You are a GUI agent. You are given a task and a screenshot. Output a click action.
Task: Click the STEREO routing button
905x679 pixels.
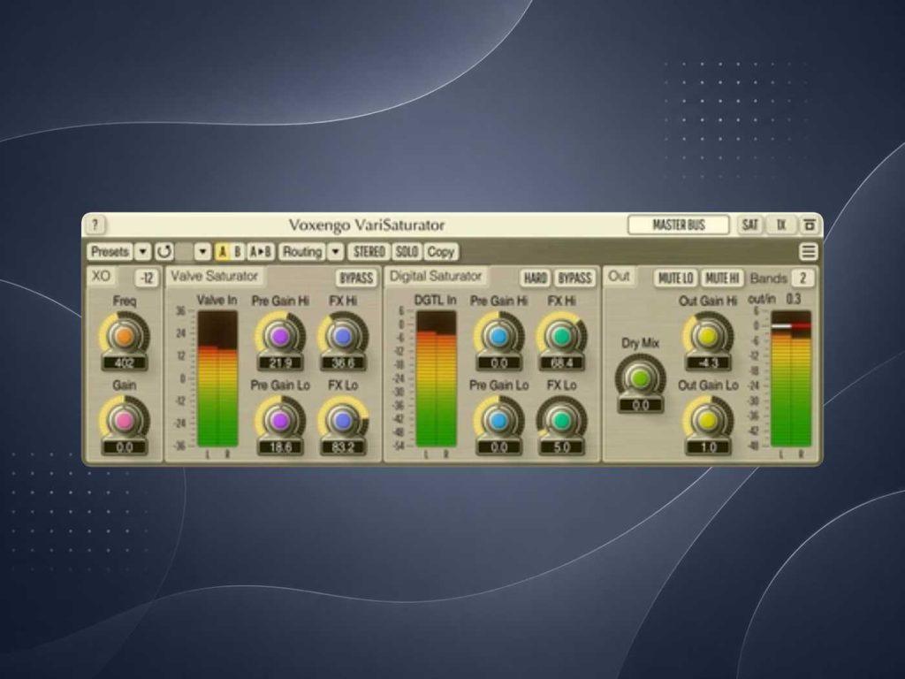point(369,252)
